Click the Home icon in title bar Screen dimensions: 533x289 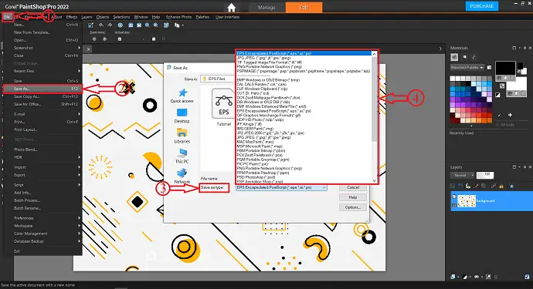click(232, 8)
